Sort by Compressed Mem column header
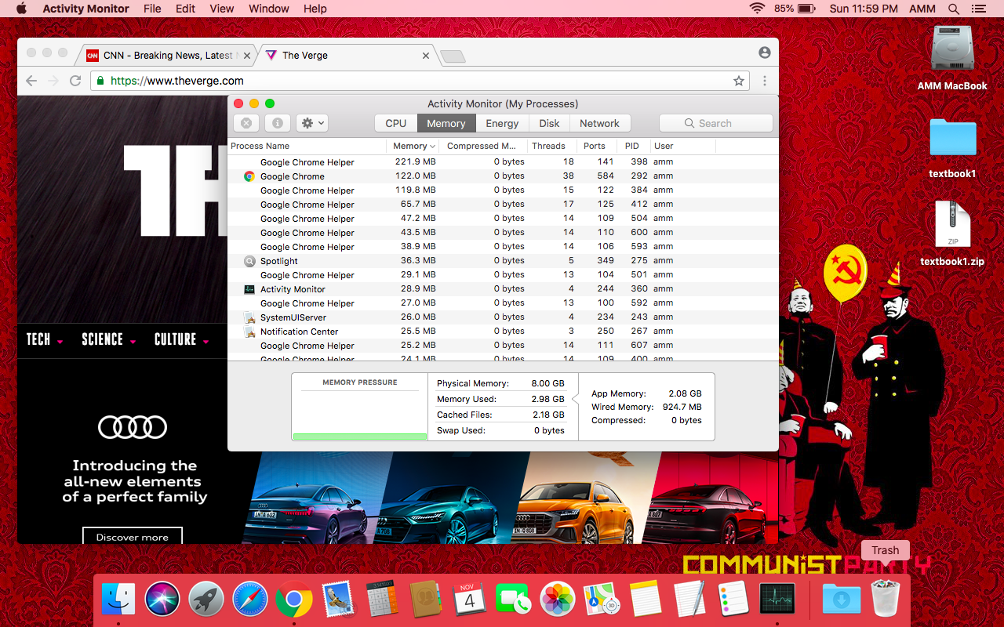 (482, 146)
